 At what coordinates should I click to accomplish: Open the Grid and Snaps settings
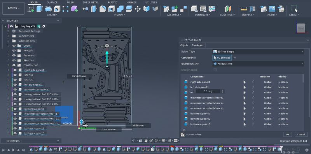169,140
